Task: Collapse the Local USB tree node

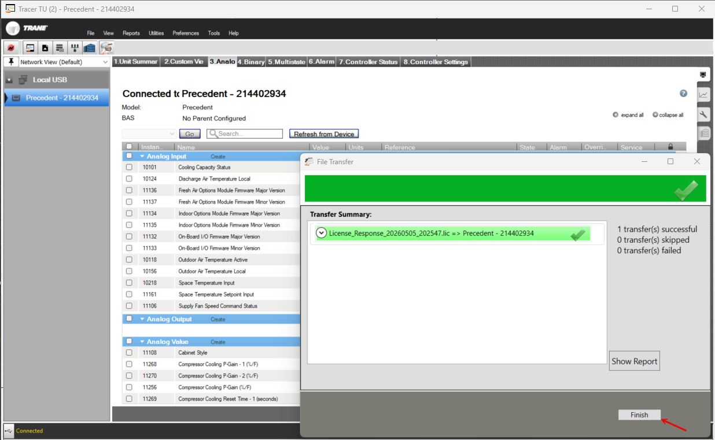Action: coord(9,80)
